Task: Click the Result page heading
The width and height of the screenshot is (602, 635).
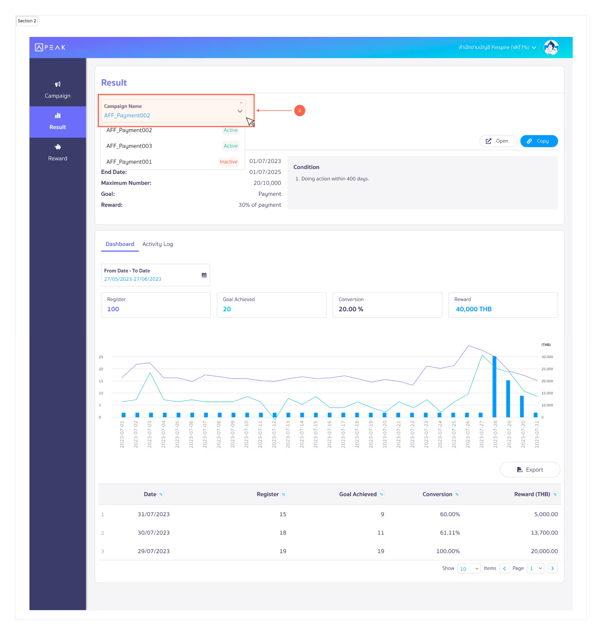Action: pyautogui.click(x=114, y=83)
